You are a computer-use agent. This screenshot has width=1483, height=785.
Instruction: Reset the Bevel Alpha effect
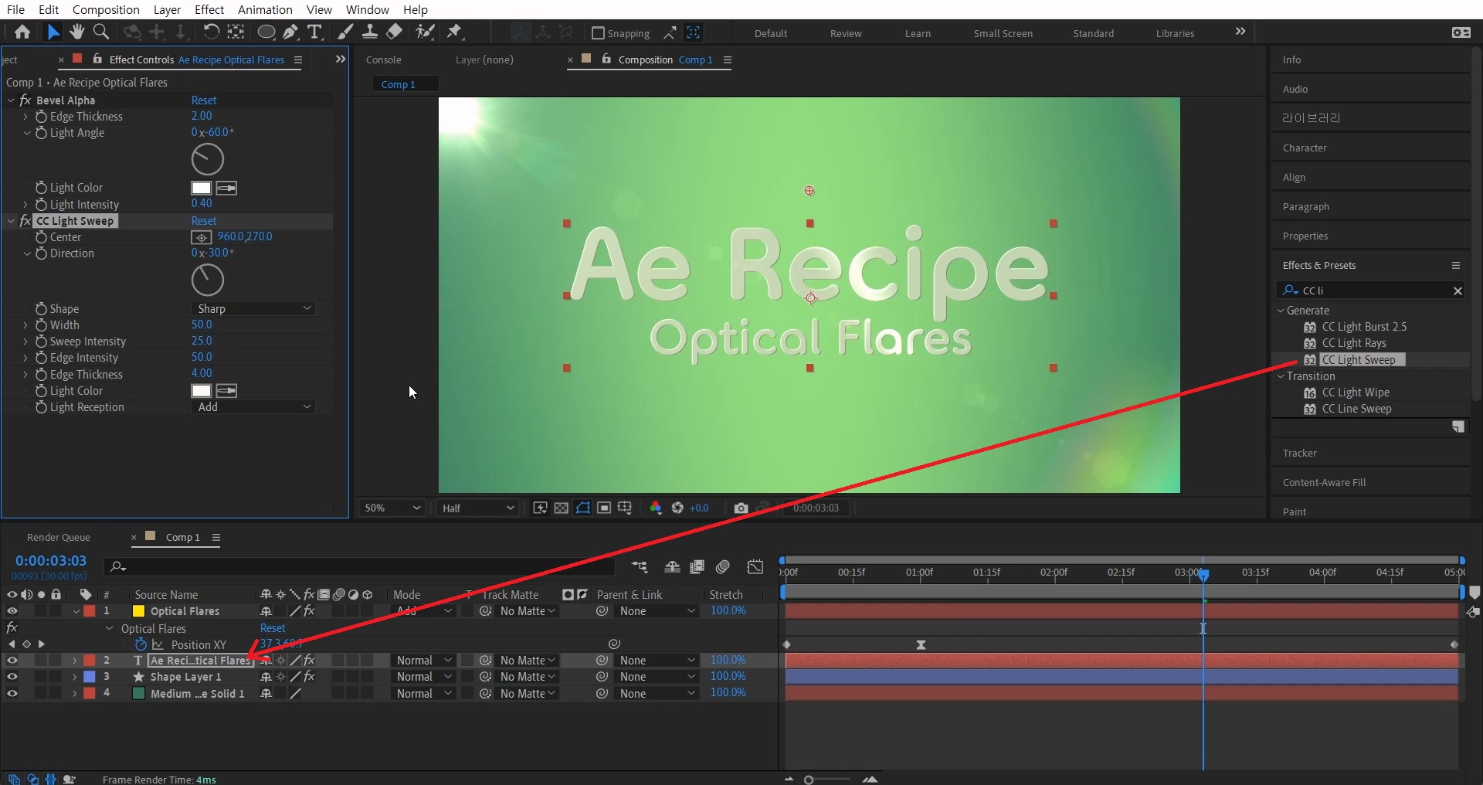[x=204, y=100]
